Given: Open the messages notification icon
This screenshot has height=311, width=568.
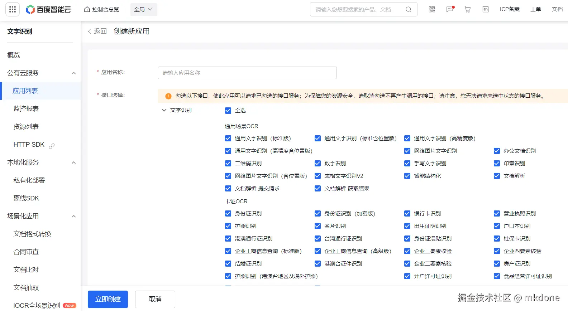Looking at the screenshot, I should (450, 9).
